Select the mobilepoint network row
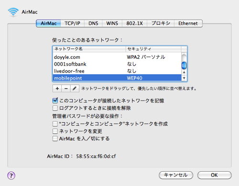The image size is (239, 186). pyautogui.click(x=117, y=78)
